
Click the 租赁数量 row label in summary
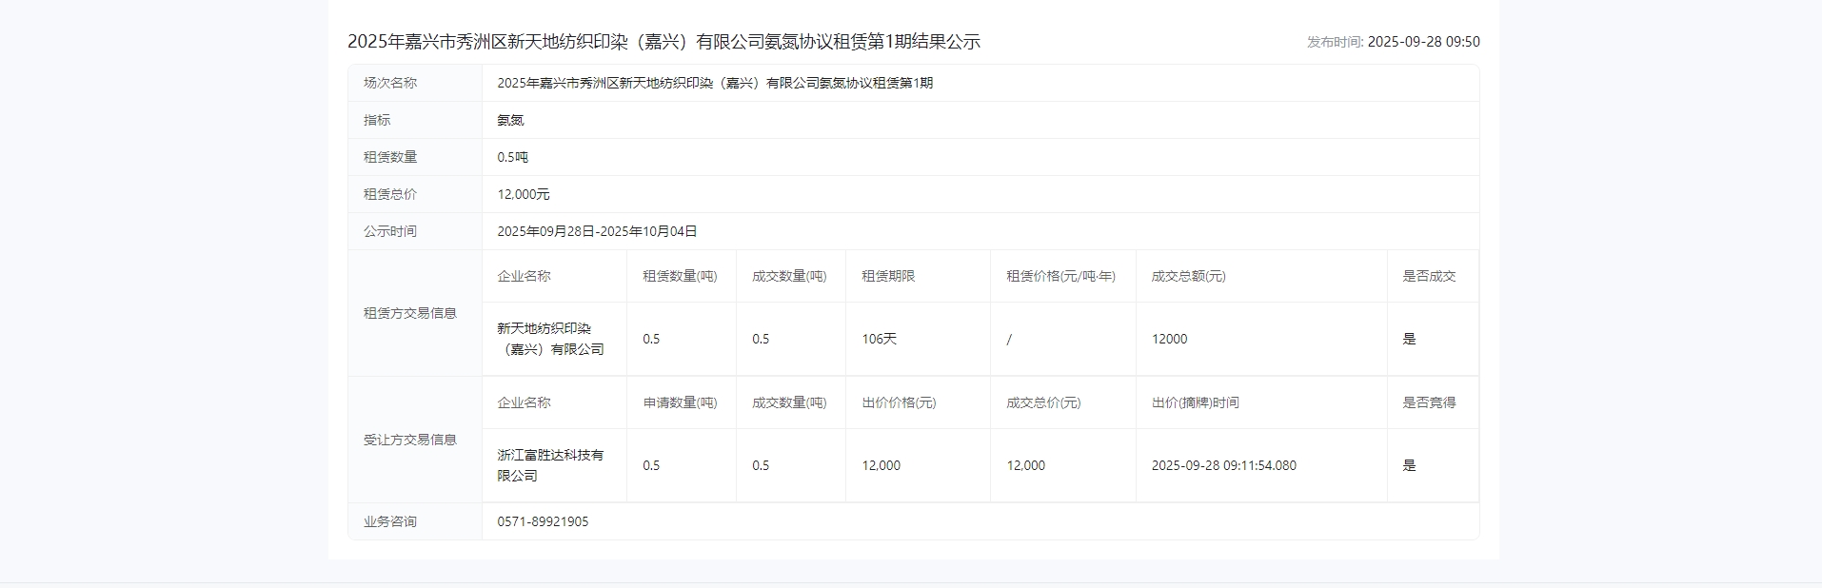click(x=390, y=157)
